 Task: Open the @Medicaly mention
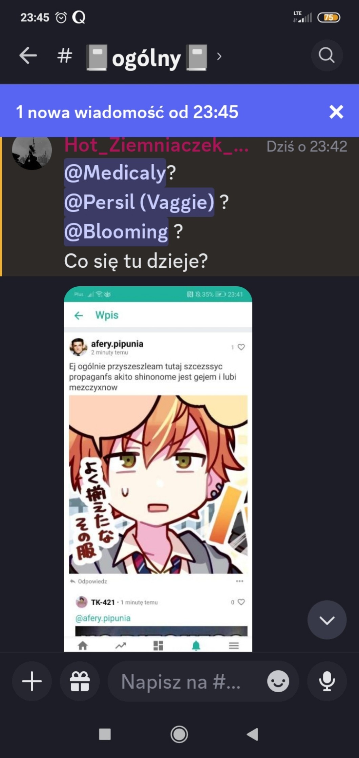pyautogui.click(x=115, y=173)
